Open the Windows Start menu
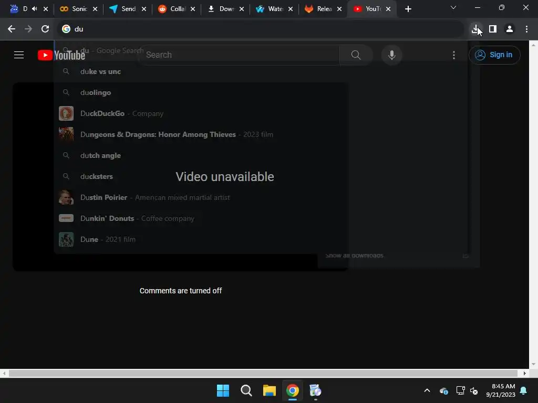538x403 pixels. (x=223, y=390)
